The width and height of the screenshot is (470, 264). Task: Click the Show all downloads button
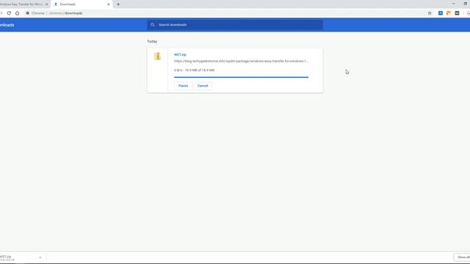[462, 257]
